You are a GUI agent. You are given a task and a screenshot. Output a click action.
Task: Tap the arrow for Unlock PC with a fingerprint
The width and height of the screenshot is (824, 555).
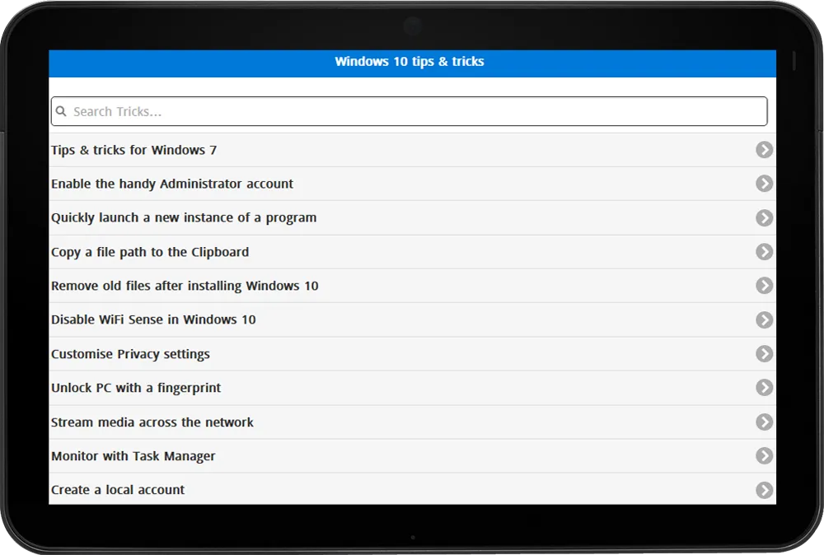pyautogui.click(x=764, y=388)
